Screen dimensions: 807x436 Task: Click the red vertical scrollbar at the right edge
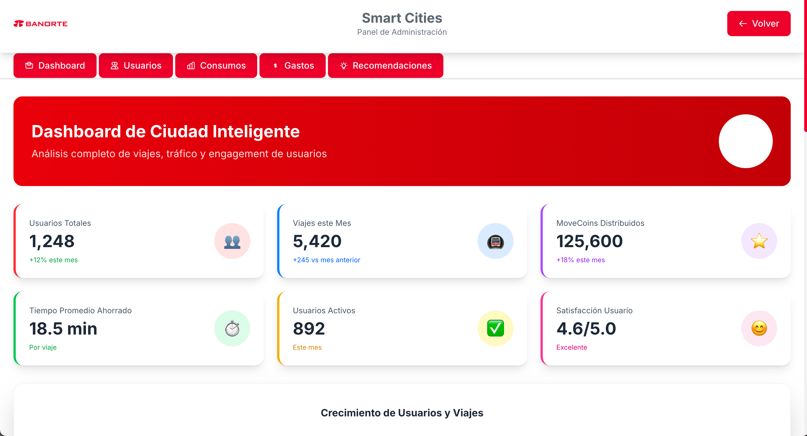pyautogui.click(x=805, y=66)
